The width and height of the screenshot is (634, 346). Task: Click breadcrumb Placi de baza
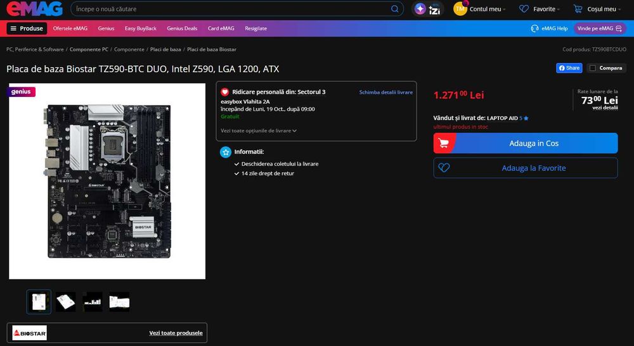(x=165, y=49)
